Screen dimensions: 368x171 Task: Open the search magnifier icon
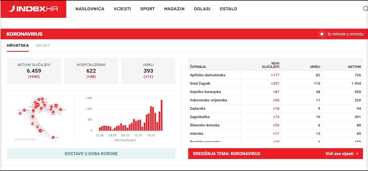pyautogui.click(x=365, y=9)
